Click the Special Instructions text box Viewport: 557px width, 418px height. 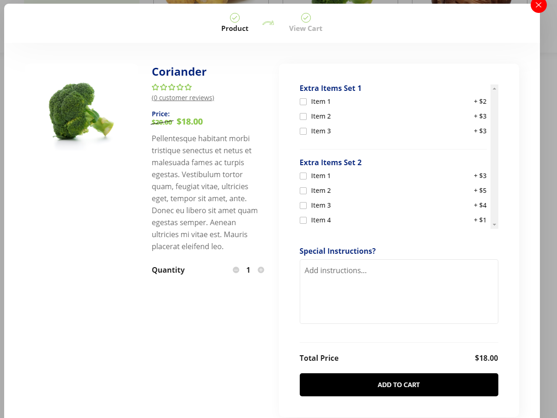pos(399,291)
